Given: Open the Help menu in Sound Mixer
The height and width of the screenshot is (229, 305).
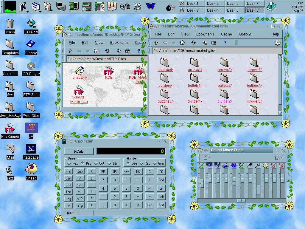Looking at the screenshot, I should point(278,158).
